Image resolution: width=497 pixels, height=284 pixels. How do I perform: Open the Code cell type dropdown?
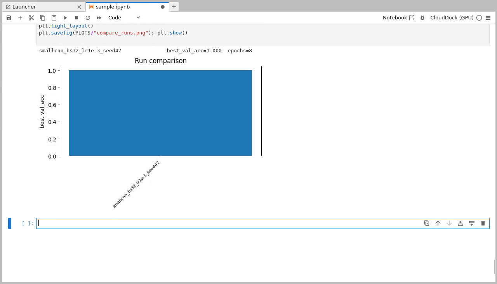(x=123, y=17)
